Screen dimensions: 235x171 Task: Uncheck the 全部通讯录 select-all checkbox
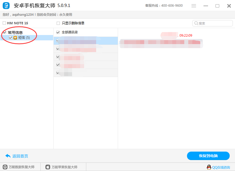[58, 32]
